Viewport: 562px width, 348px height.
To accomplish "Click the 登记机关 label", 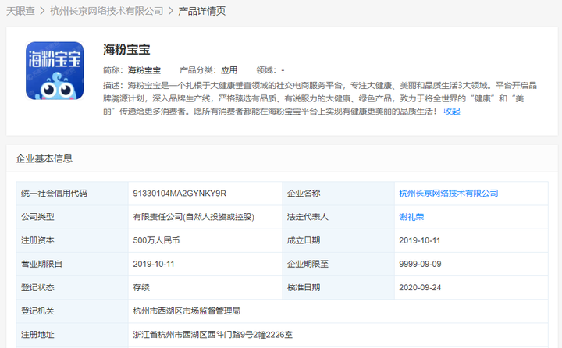I will [x=37, y=311].
